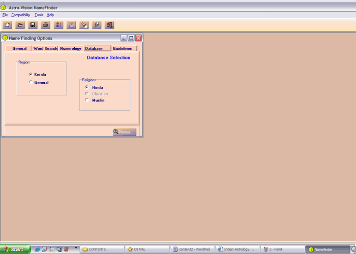Click the Astro-Vision NameFinder title bar icon

coord(3,8)
